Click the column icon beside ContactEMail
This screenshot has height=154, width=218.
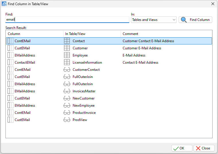tap(11, 62)
